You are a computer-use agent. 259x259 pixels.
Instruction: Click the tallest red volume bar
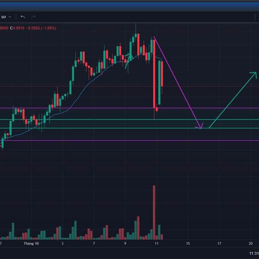pos(154,212)
